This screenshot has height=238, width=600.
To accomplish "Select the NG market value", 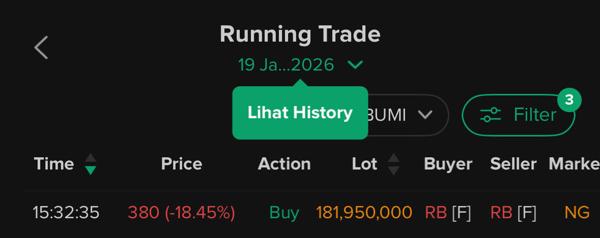I will [x=577, y=213].
